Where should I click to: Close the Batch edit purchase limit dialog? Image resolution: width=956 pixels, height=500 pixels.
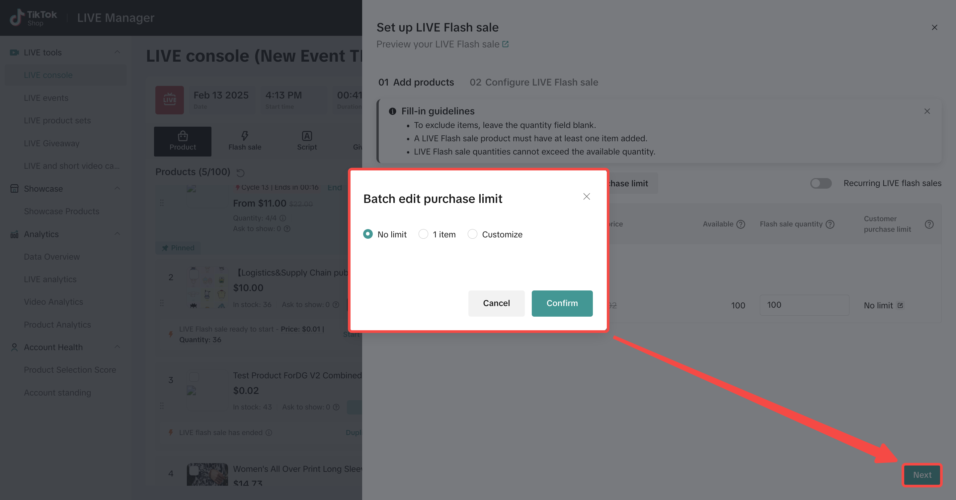[x=586, y=196]
